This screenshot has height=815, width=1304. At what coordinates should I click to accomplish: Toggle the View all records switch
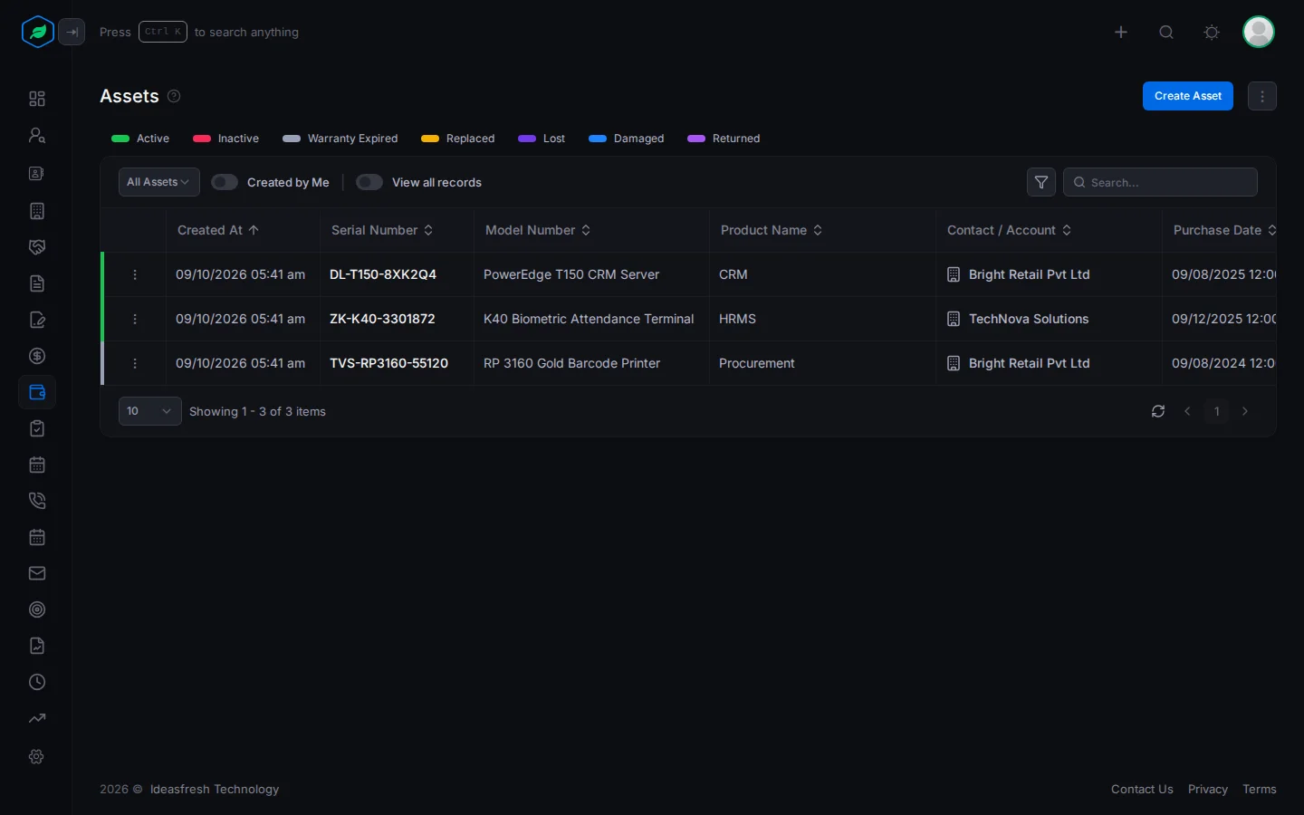point(369,182)
